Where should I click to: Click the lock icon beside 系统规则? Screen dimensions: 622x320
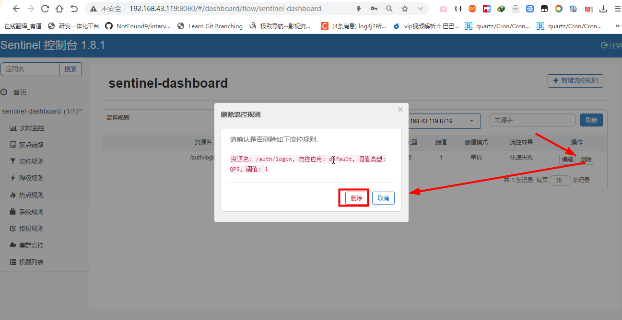click(13, 212)
